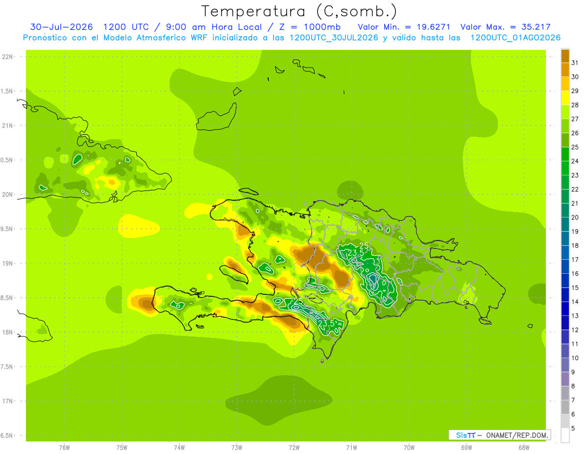This screenshot has width=588, height=454.
Task: Click latitude axis label "17N"
Action: 7,402
